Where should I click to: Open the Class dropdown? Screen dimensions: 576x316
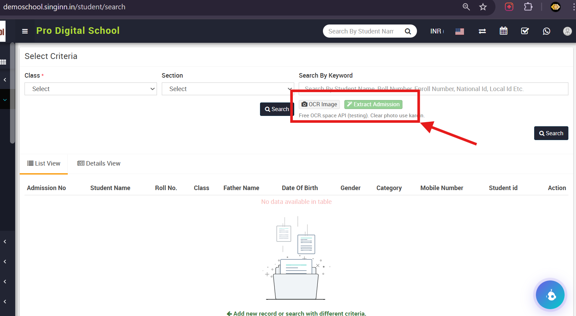(91, 89)
